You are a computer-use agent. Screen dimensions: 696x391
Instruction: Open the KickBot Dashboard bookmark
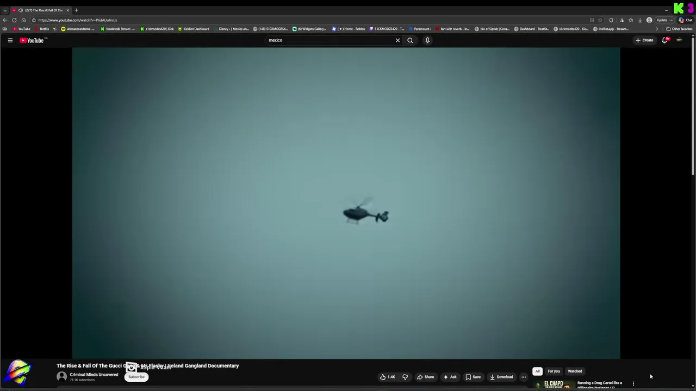click(194, 29)
